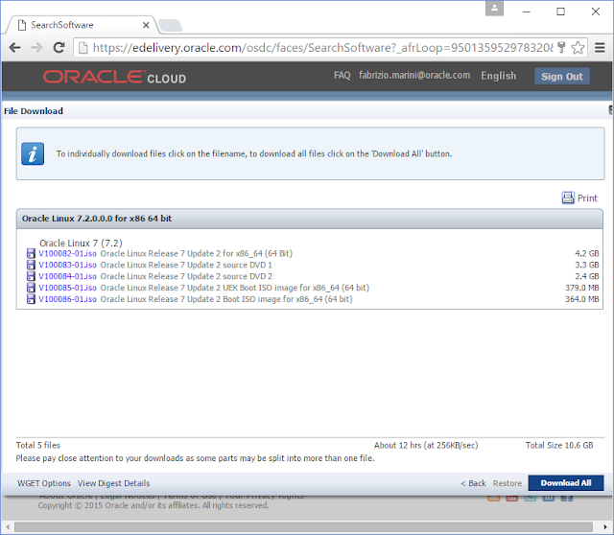The image size is (614, 535).
Task: Click the scrollbar left arrow
Action: [x=8, y=526]
